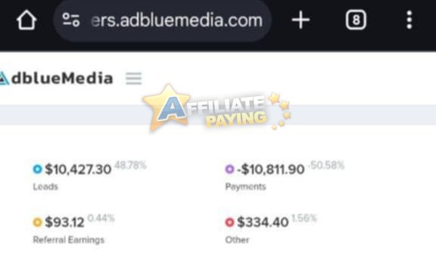Toggle the purple Payments legend dot
The height and width of the screenshot is (275, 436).
(229, 169)
